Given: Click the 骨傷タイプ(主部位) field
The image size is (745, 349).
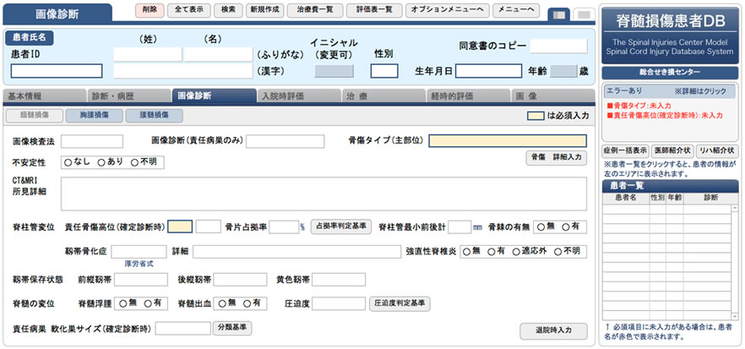Looking at the screenshot, I should pos(507,140).
